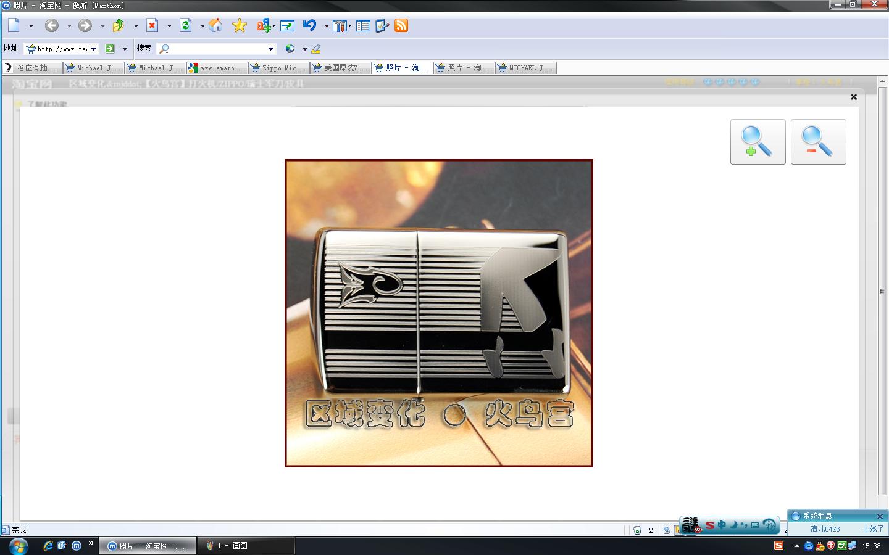Open favorites with the star icon
This screenshot has height=555, width=889.
[239, 25]
